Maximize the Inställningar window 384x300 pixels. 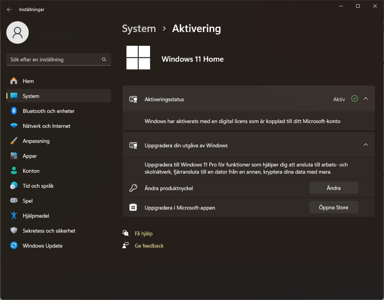(358, 6)
